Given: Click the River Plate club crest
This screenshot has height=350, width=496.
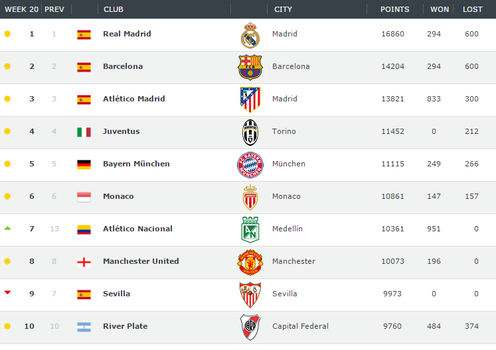Looking at the screenshot, I should pyautogui.click(x=250, y=327).
